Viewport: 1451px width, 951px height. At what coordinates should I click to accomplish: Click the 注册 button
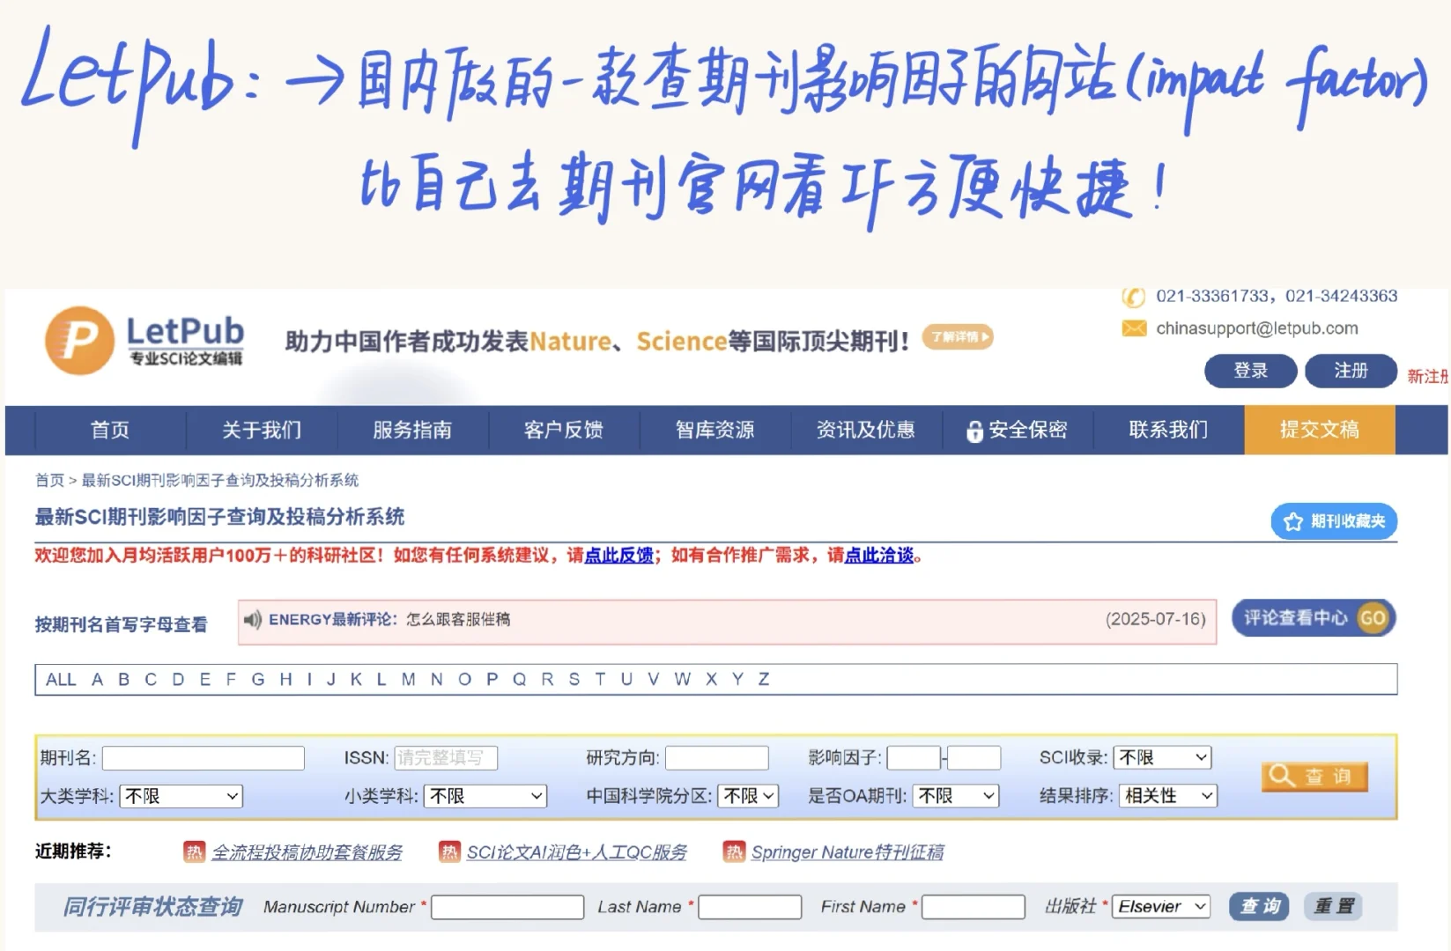[x=1351, y=371]
